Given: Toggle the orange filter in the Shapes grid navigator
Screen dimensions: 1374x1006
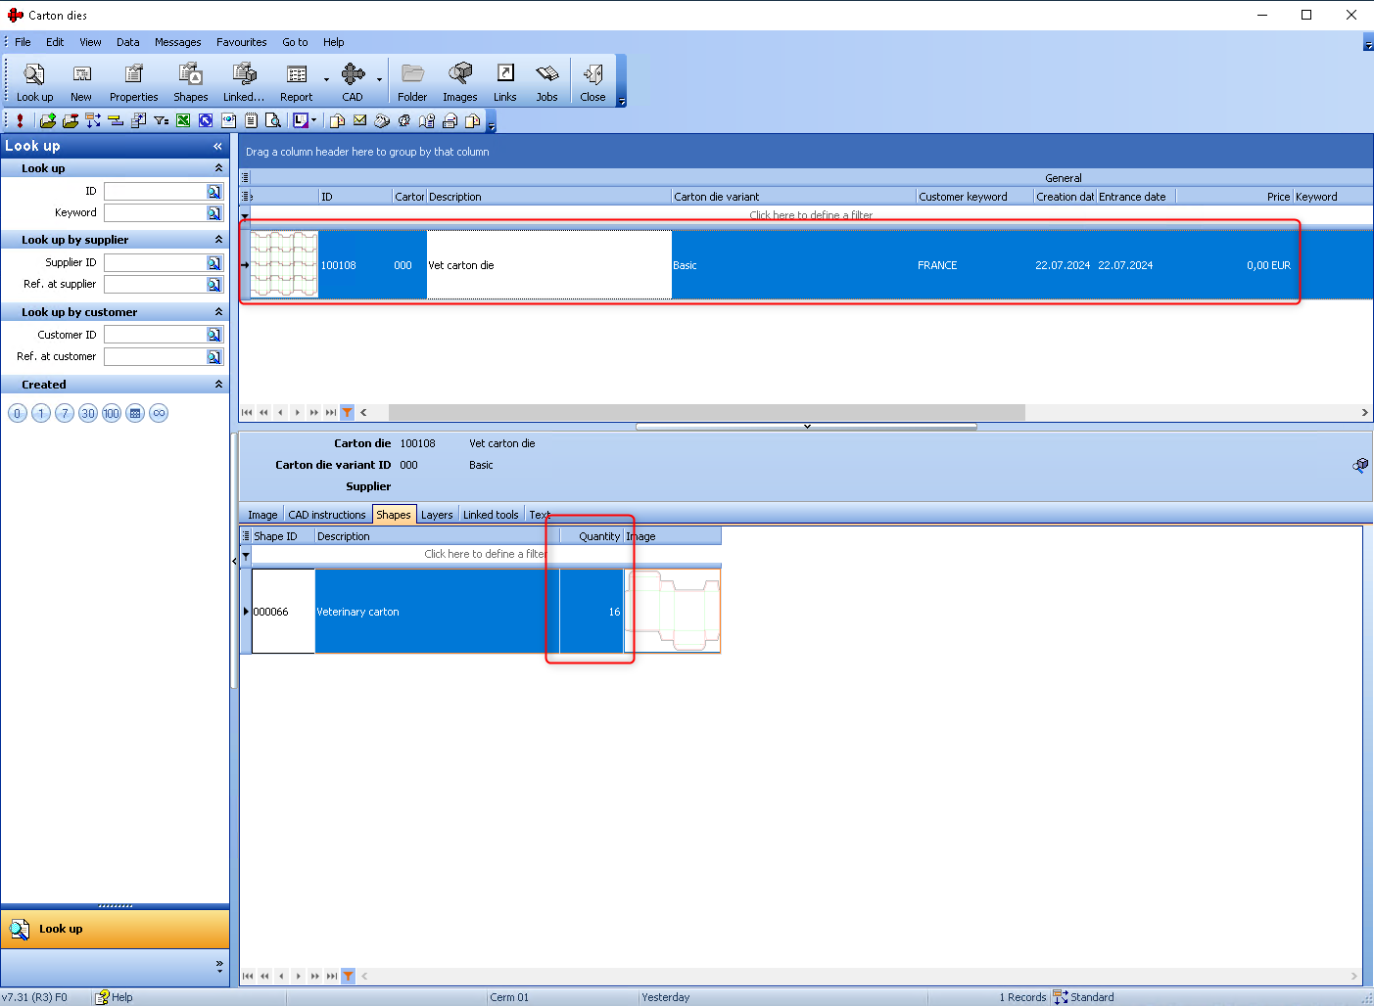Looking at the screenshot, I should point(348,976).
